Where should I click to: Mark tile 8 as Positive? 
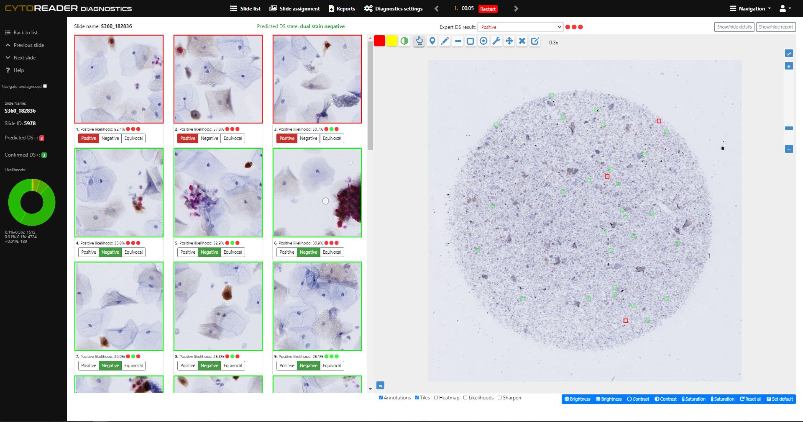click(x=188, y=366)
